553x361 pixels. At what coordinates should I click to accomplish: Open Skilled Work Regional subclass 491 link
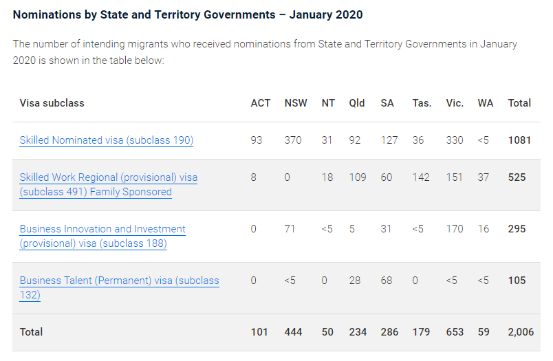[x=108, y=177]
